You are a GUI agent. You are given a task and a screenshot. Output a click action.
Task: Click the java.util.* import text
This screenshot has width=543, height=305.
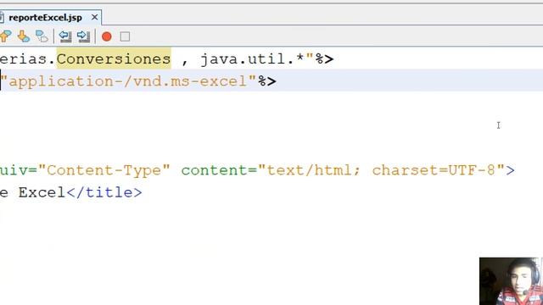(x=252, y=58)
